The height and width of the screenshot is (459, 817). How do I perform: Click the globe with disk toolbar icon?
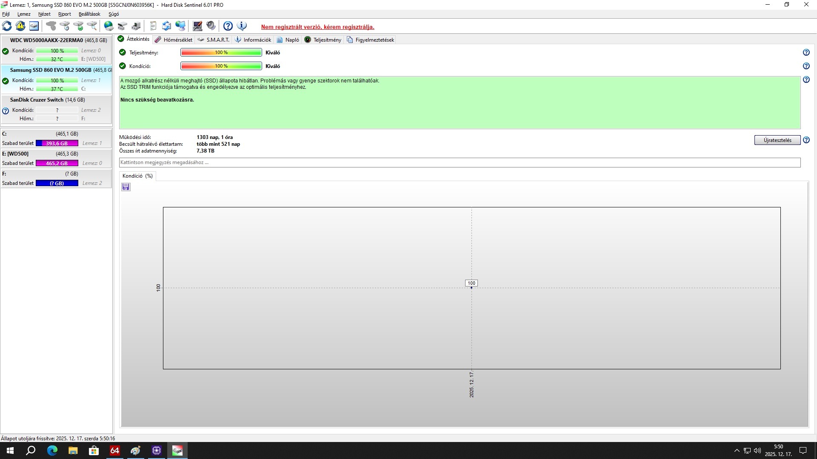pos(109,26)
